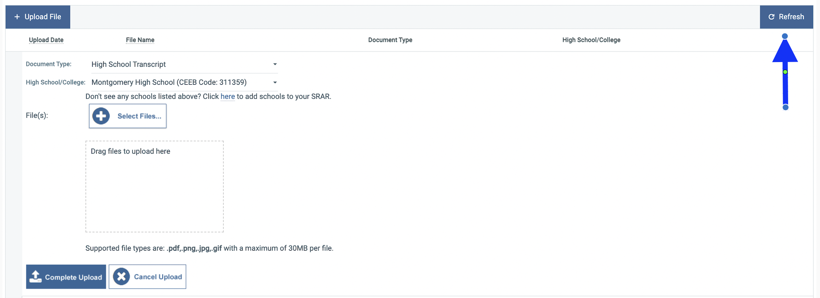Image resolution: width=820 pixels, height=298 pixels.
Task: Follow the "here" link to add schools
Action: pos(227,96)
